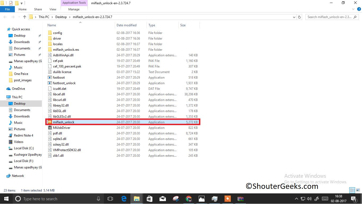362x204 pixels.
Task: Show hidden system tray icons
Action: coord(296,199)
